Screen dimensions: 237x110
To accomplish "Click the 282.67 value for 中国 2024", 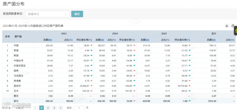I will click(x=101, y=45).
